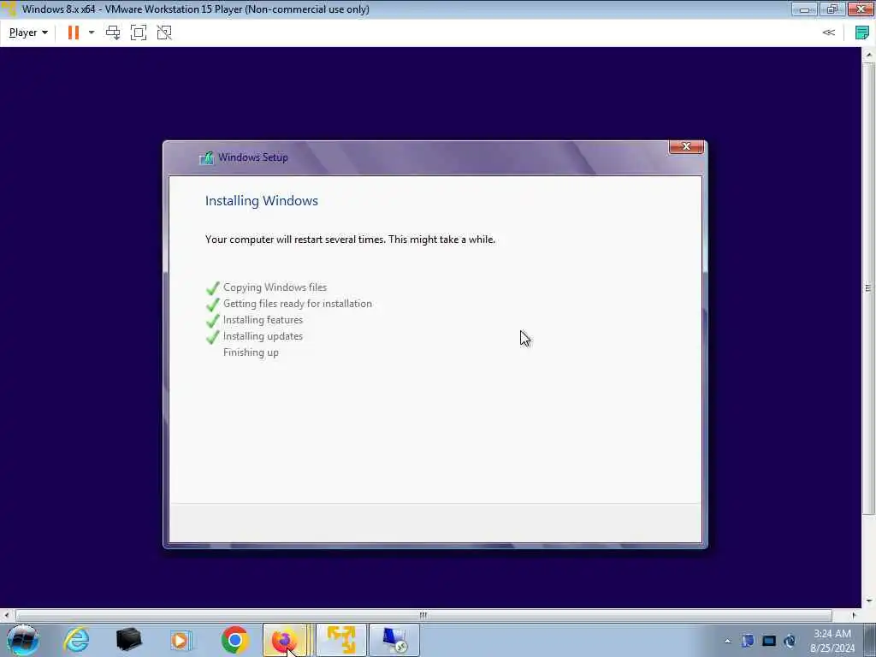Click the horizontal scrollbar thumb
876x657 pixels.
click(424, 615)
